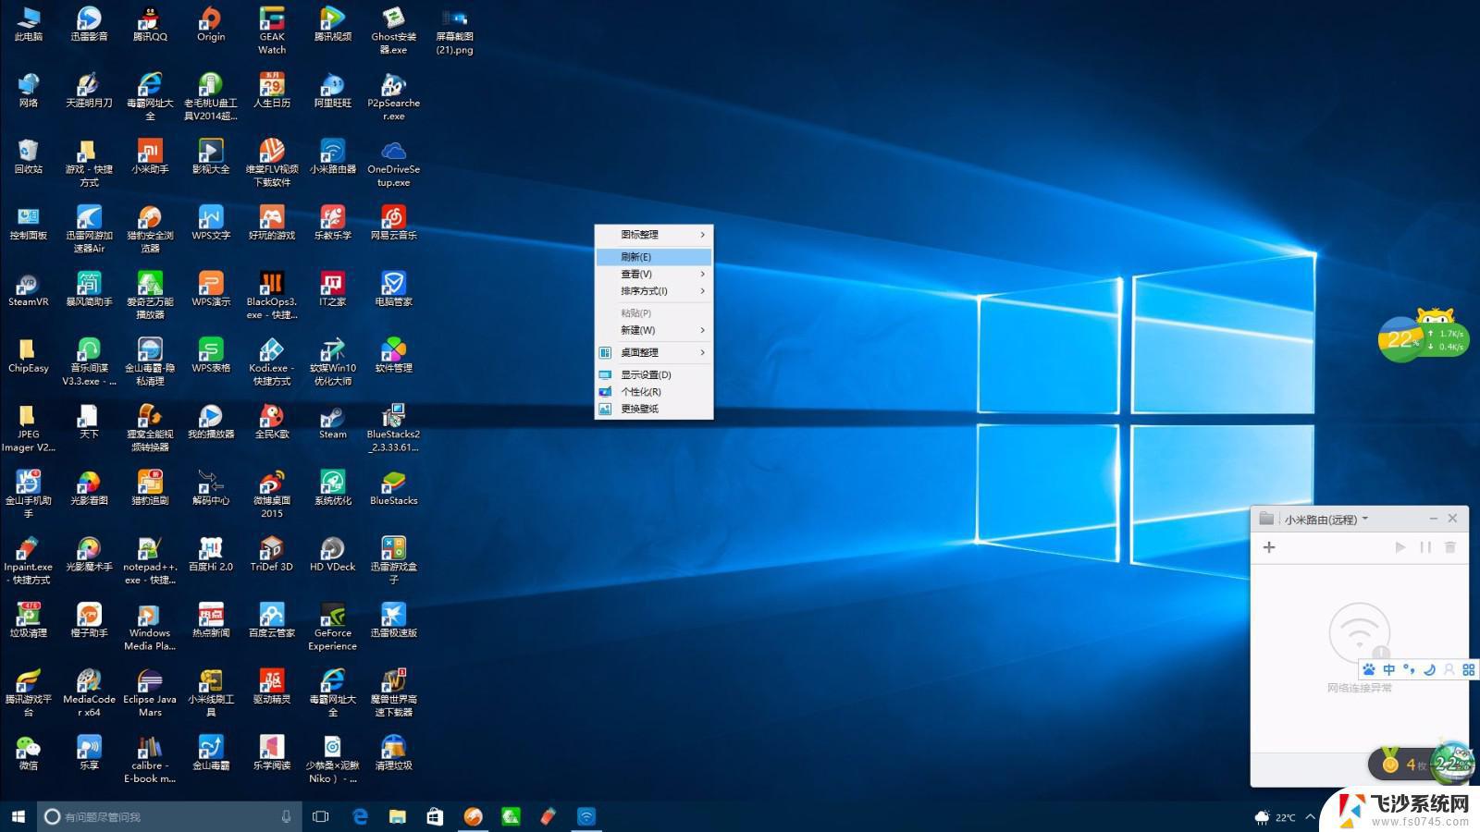Select the IT之家 desktop icon
This screenshot has width=1480, height=832.
tap(333, 289)
